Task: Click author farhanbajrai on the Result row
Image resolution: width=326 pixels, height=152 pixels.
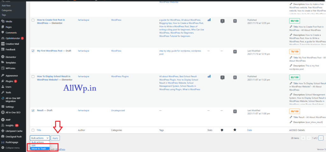Action: [83, 110]
